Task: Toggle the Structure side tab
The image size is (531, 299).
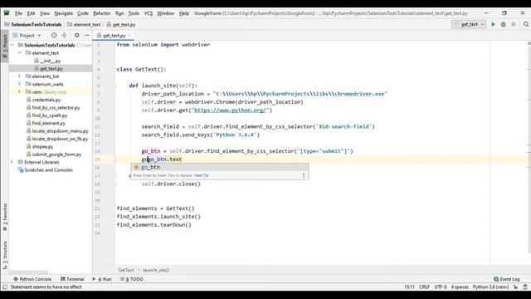Action: coord(5,255)
